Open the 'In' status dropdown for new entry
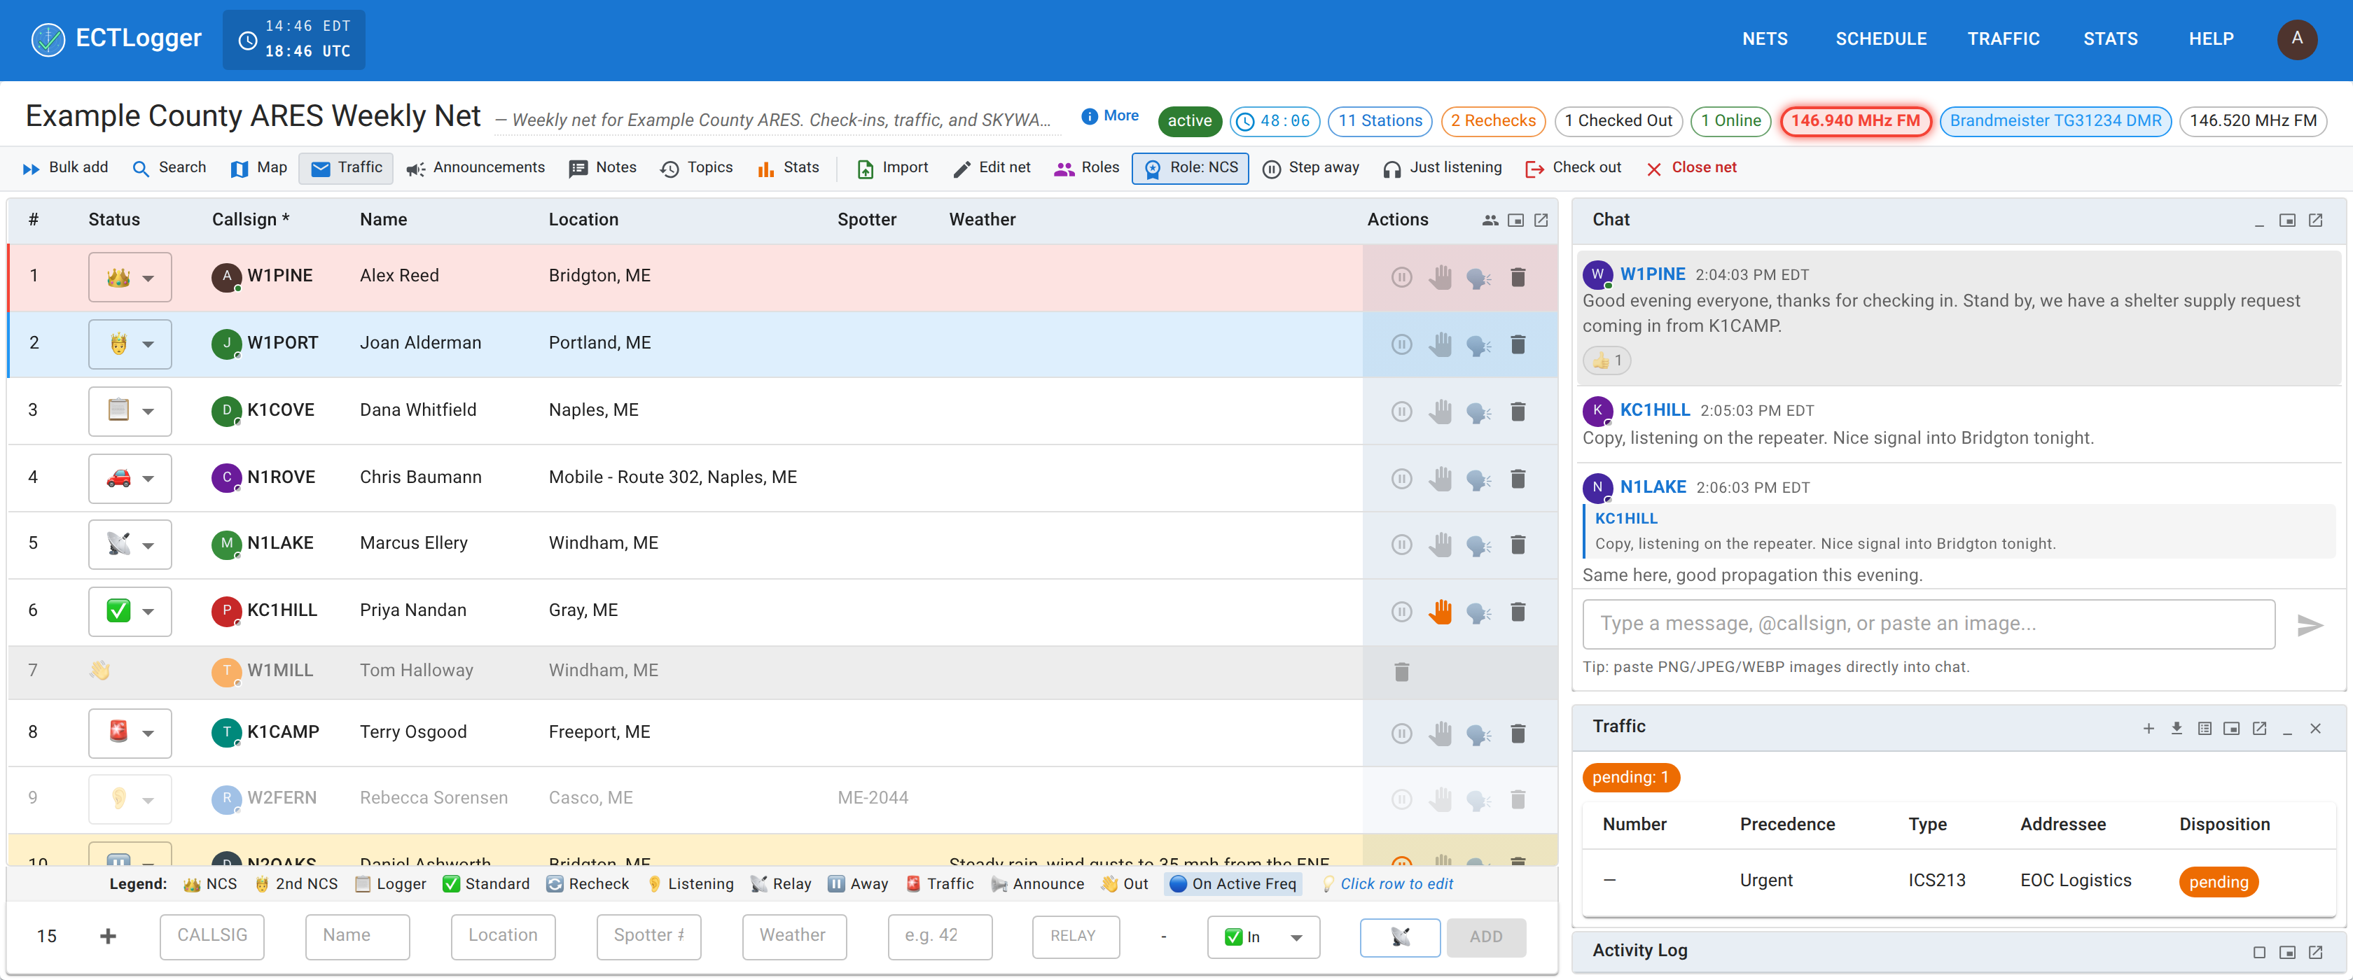Image resolution: width=2353 pixels, height=980 pixels. pos(1263,937)
